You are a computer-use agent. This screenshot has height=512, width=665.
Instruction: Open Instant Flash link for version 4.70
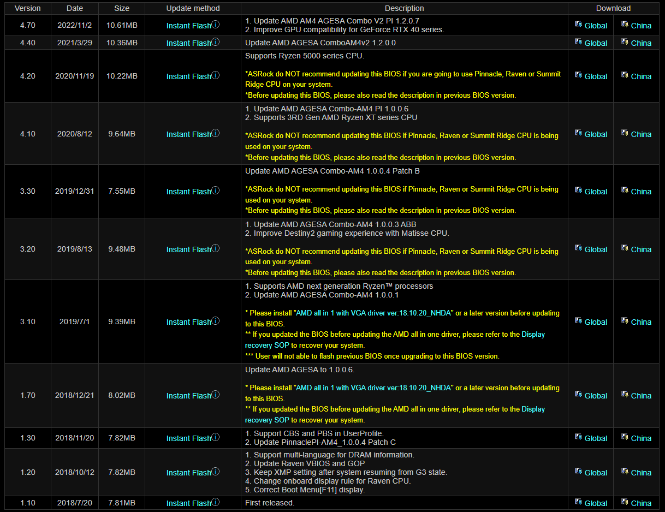188,26
